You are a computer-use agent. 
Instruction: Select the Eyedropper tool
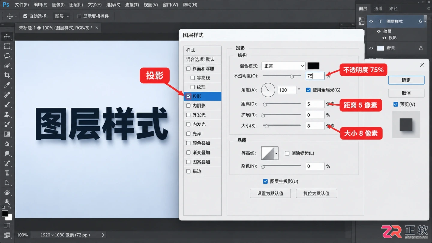pos(7,85)
